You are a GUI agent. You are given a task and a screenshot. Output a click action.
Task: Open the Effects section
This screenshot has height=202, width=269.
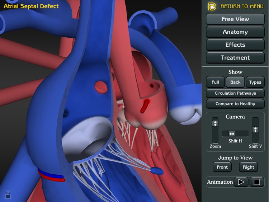(x=235, y=45)
